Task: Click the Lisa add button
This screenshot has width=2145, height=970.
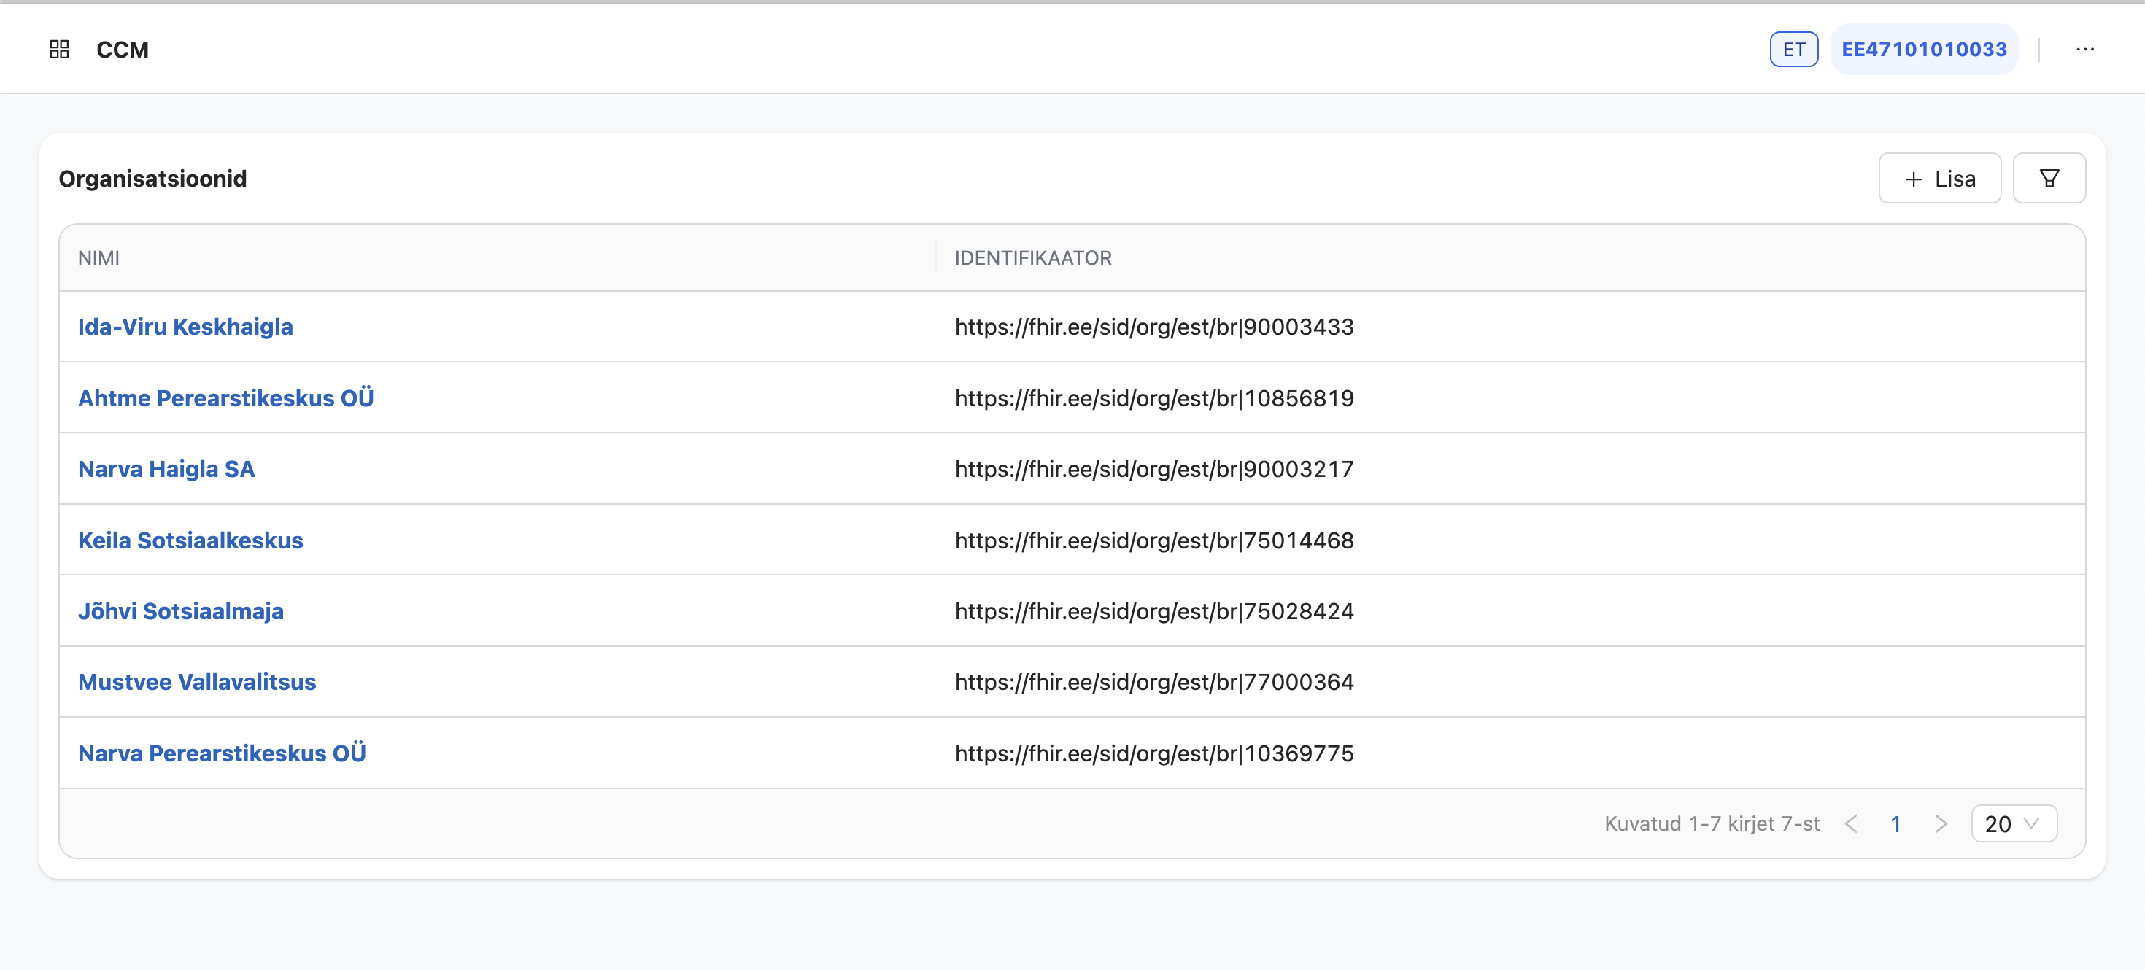Action: click(x=1939, y=178)
